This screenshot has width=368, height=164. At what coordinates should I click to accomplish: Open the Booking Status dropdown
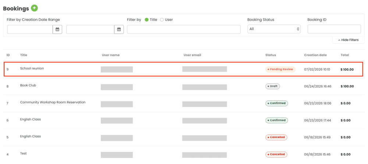(274, 29)
